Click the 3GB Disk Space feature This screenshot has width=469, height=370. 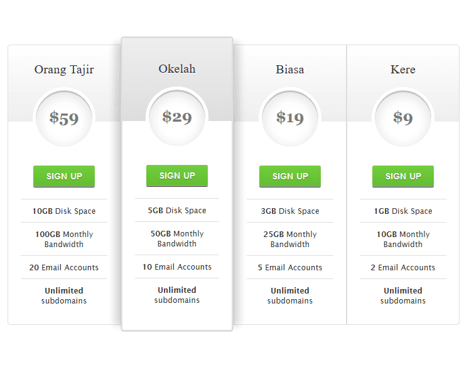click(x=290, y=211)
